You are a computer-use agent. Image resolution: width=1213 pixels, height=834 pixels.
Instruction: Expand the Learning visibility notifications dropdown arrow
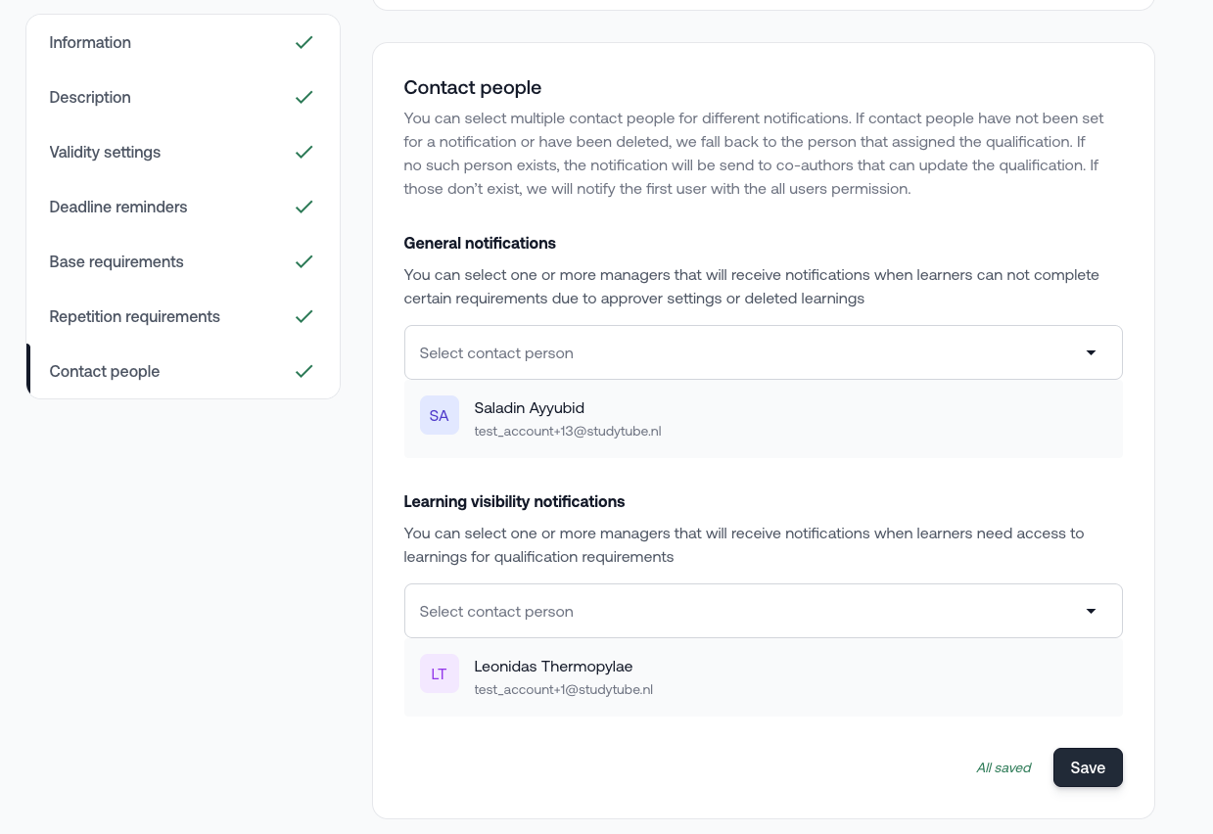pos(1091,612)
